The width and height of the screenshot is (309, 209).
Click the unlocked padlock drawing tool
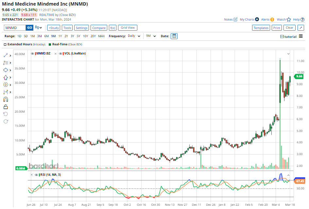click(6, 107)
